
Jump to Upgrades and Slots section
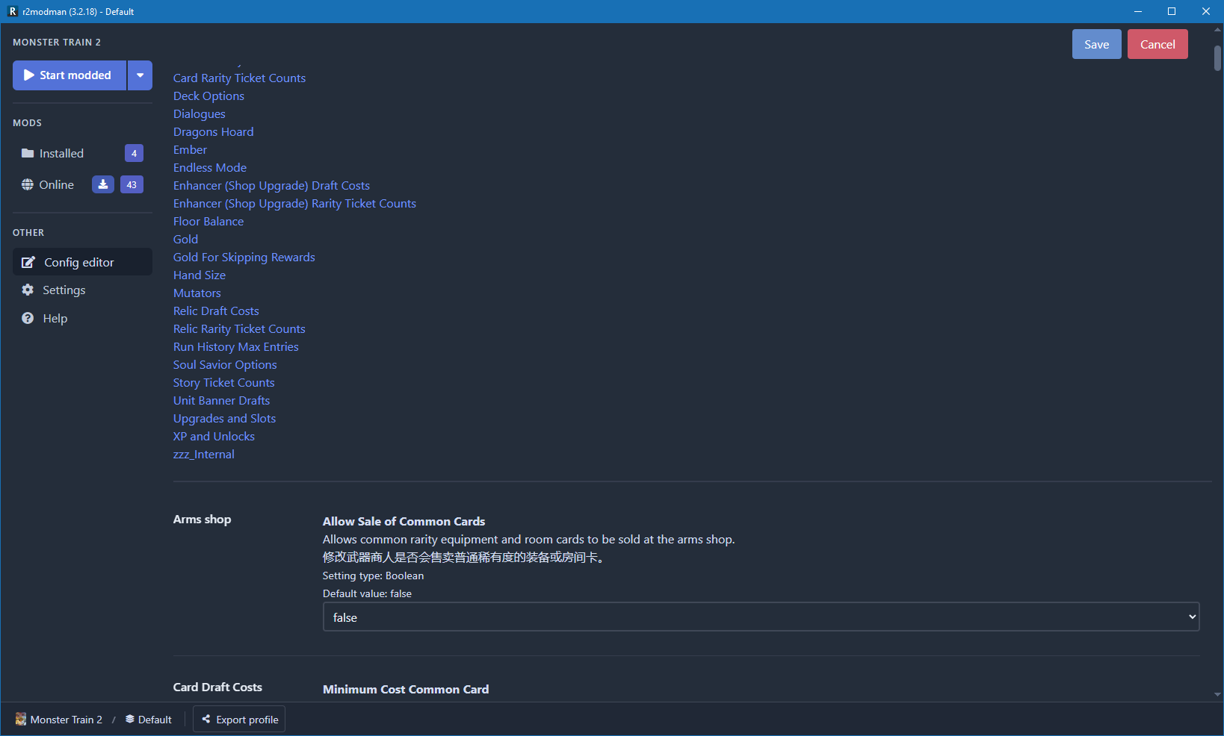click(x=224, y=418)
